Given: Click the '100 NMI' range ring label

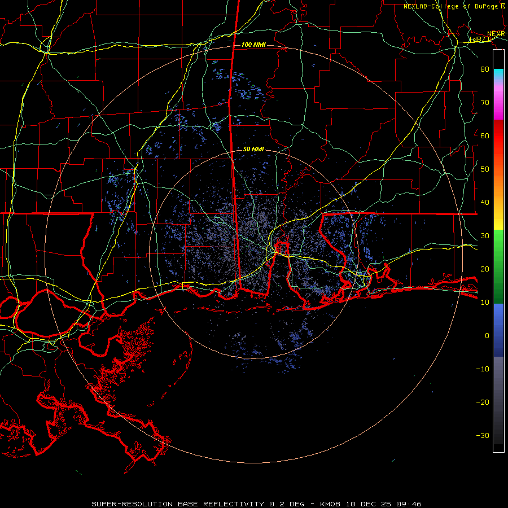Looking at the screenshot, I should (253, 45).
